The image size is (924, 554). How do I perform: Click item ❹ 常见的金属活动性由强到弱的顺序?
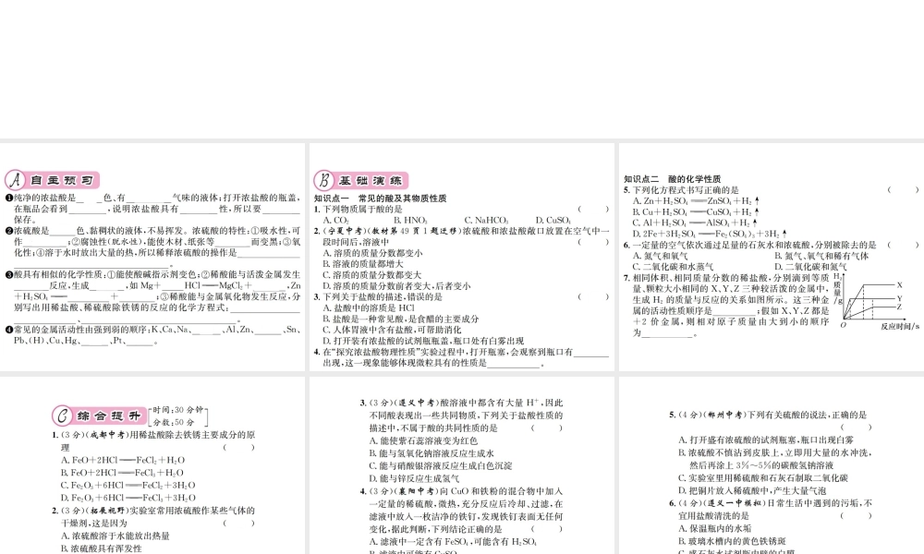click(x=152, y=335)
